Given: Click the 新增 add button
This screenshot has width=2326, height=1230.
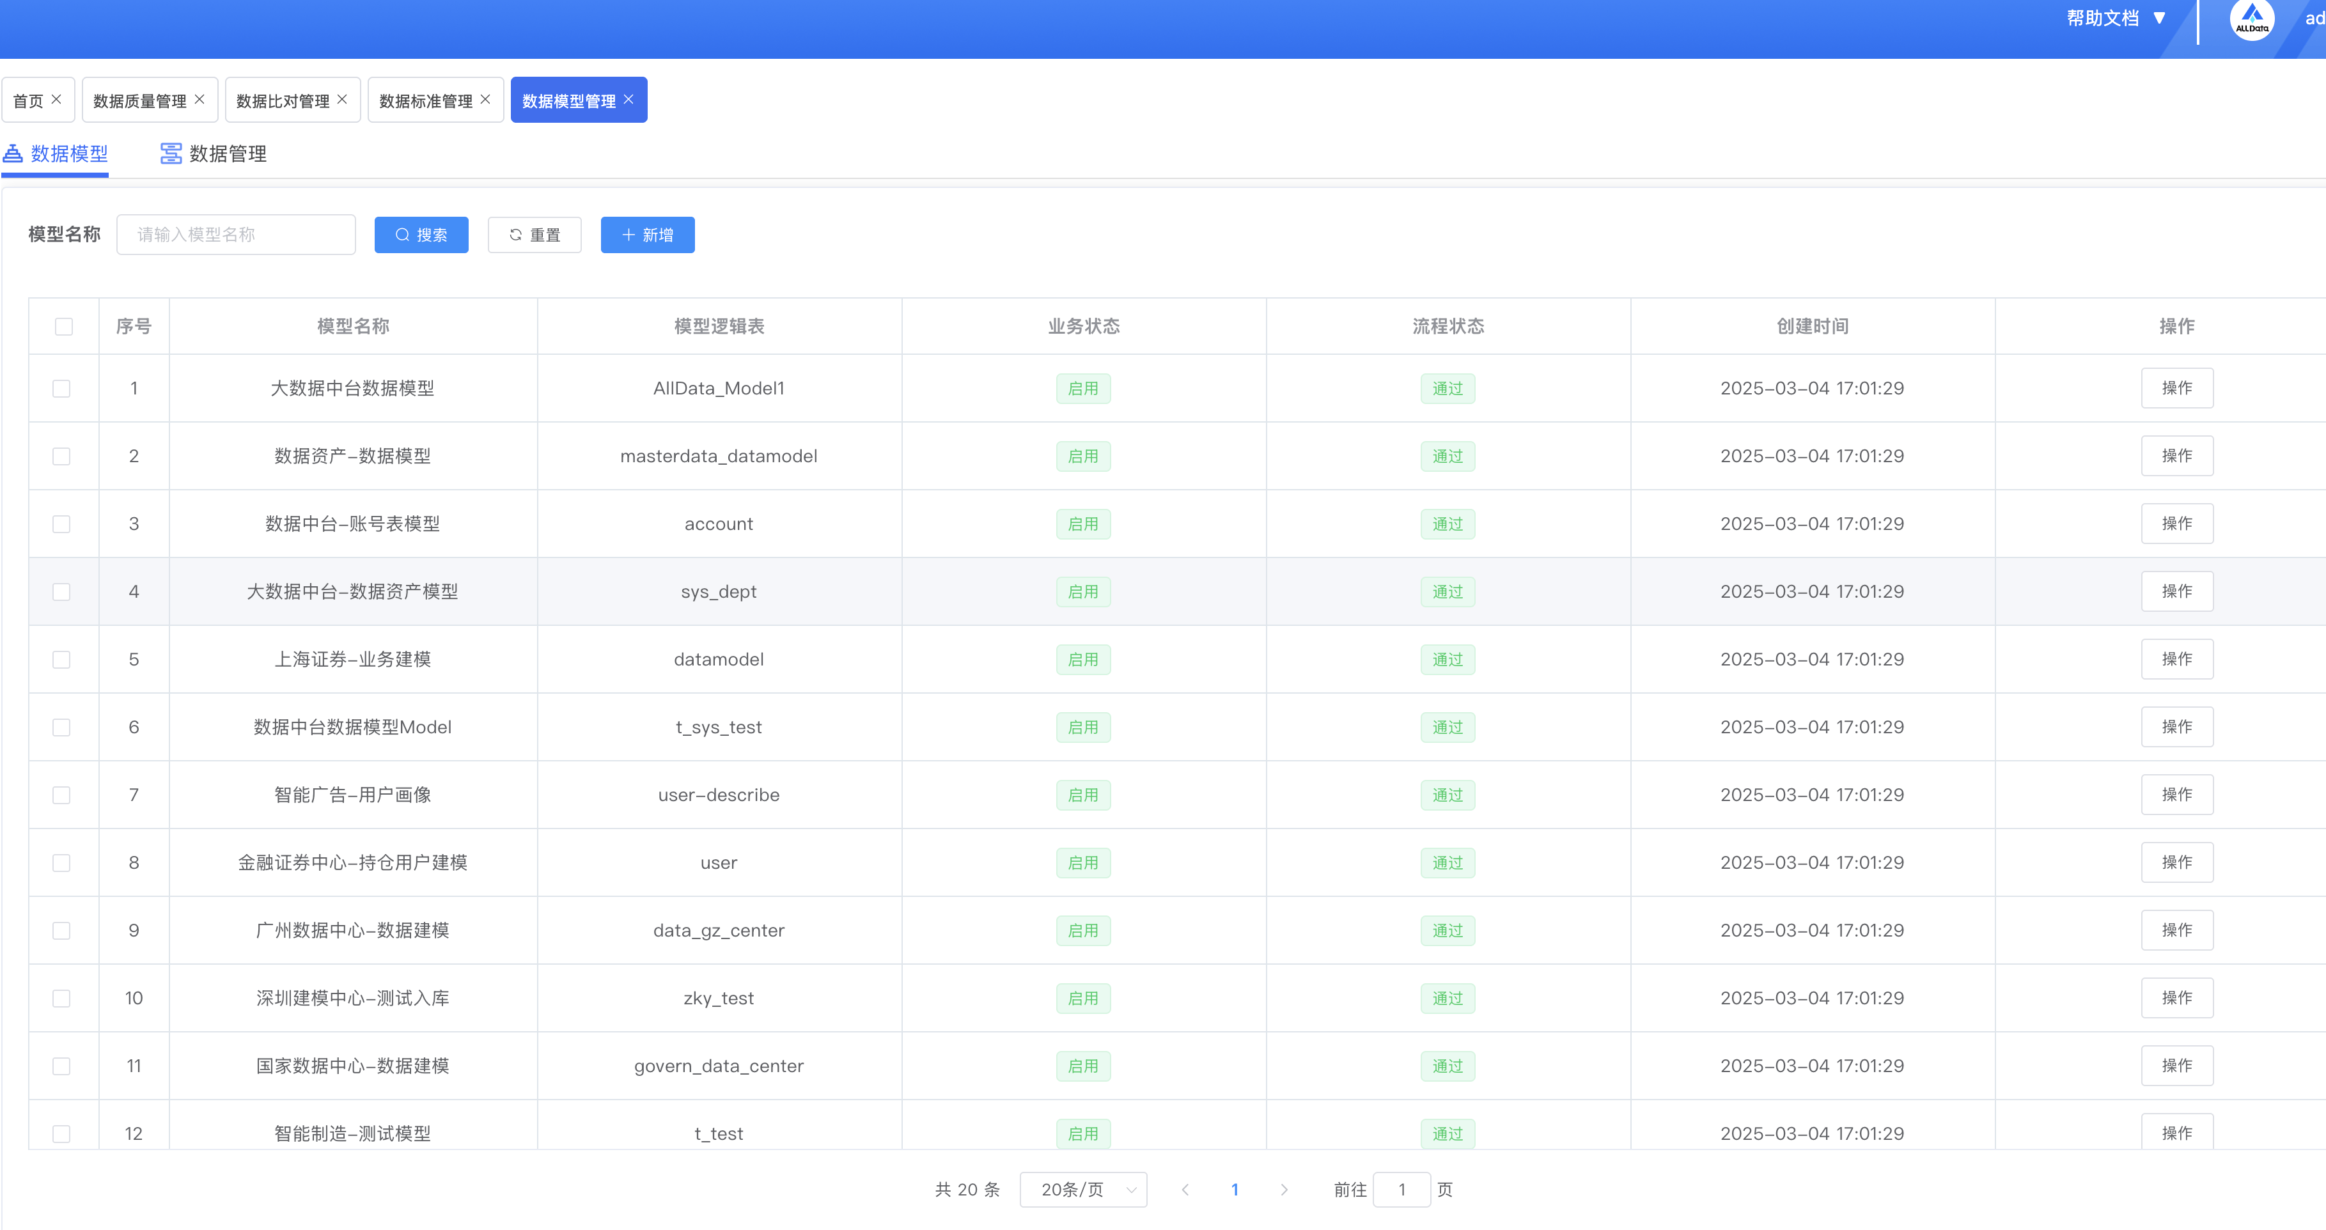Looking at the screenshot, I should coord(648,235).
